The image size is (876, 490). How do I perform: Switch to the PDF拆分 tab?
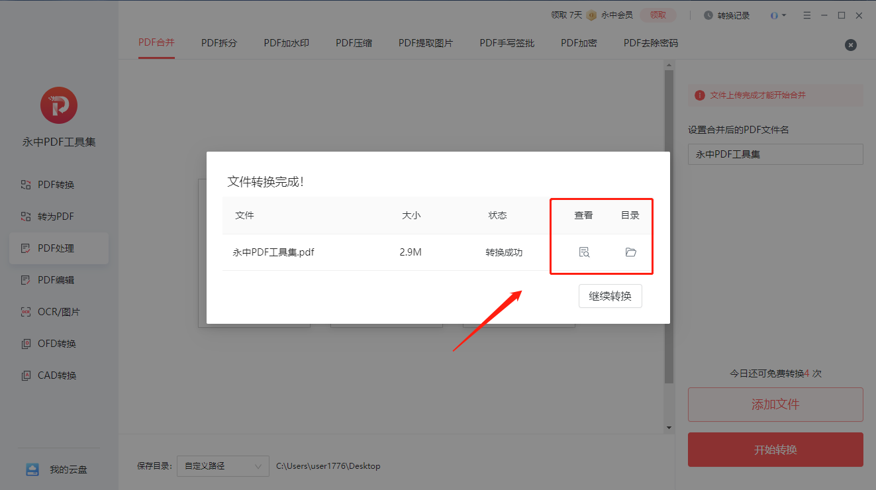pos(219,43)
